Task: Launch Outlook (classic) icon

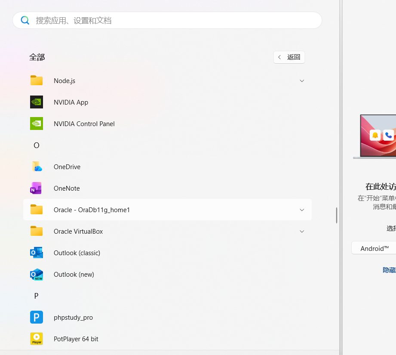Action: click(37, 253)
